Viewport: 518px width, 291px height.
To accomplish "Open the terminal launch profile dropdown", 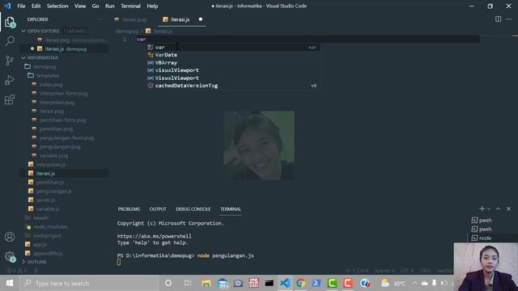I will [x=489, y=209].
